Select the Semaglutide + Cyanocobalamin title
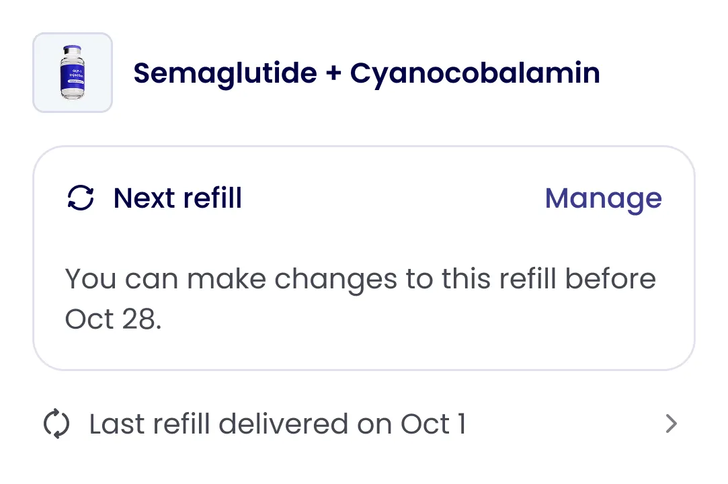The width and height of the screenshot is (728, 484). (x=366, y=73)
